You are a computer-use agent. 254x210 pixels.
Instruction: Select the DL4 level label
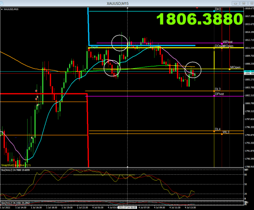[x=218, y=129]
